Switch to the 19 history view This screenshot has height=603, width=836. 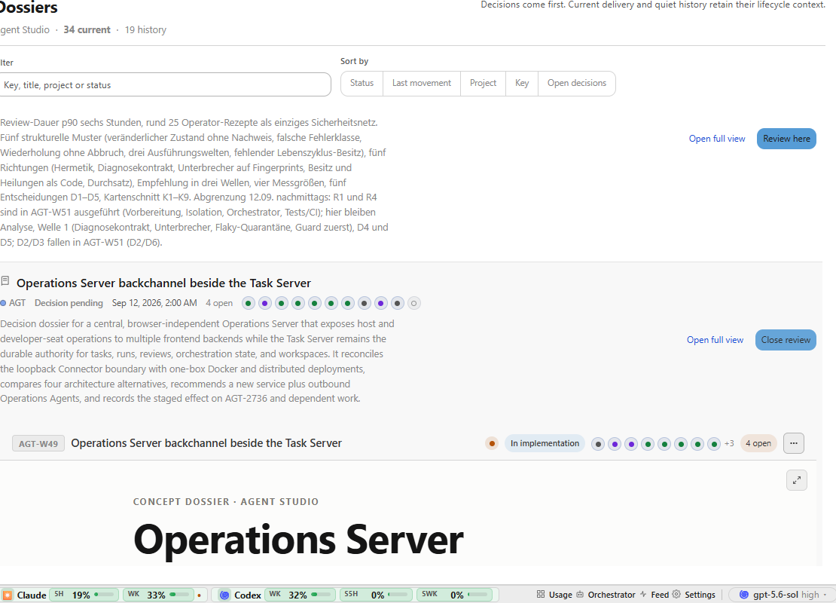pyautogui.click(x=145, y=30)
